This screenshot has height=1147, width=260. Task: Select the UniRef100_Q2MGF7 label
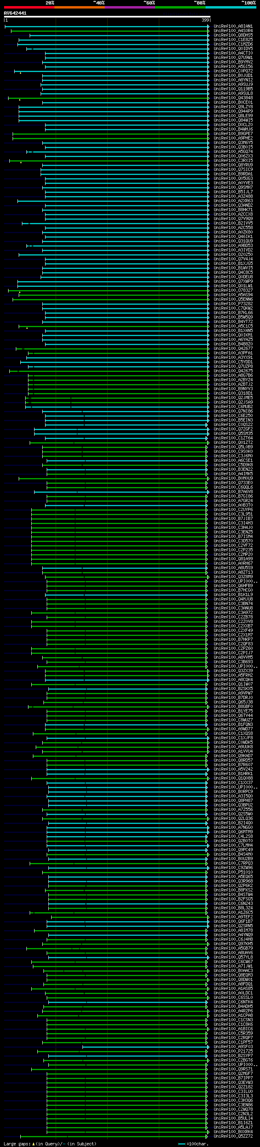tap(233, 1073)
